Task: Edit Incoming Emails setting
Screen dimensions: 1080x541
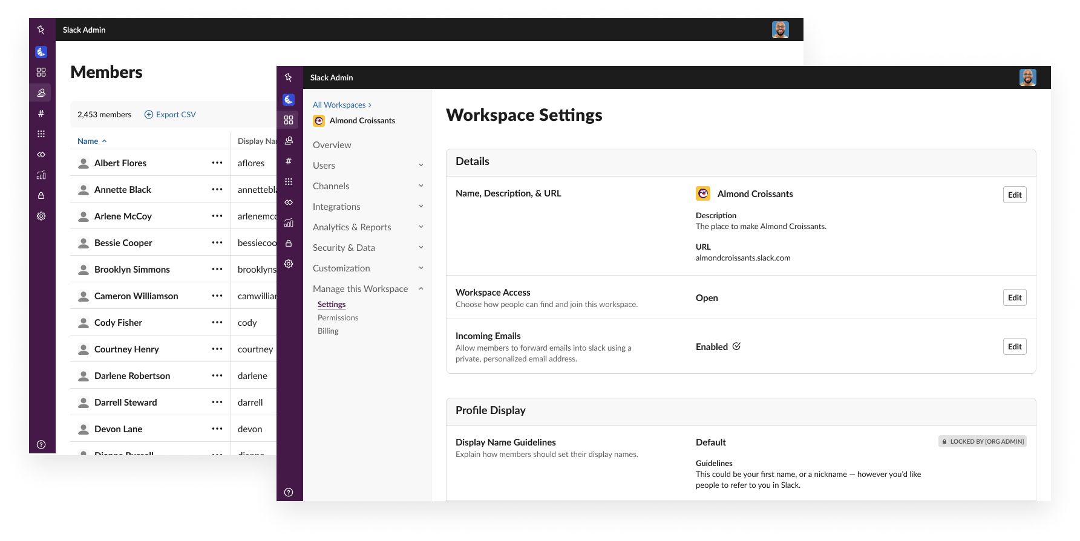Action: click(x=1015, y=346)
